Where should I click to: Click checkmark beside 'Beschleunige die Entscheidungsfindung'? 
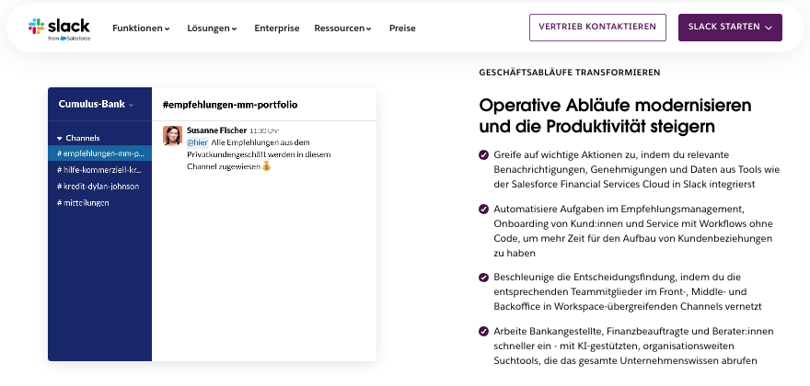point(483,278)
